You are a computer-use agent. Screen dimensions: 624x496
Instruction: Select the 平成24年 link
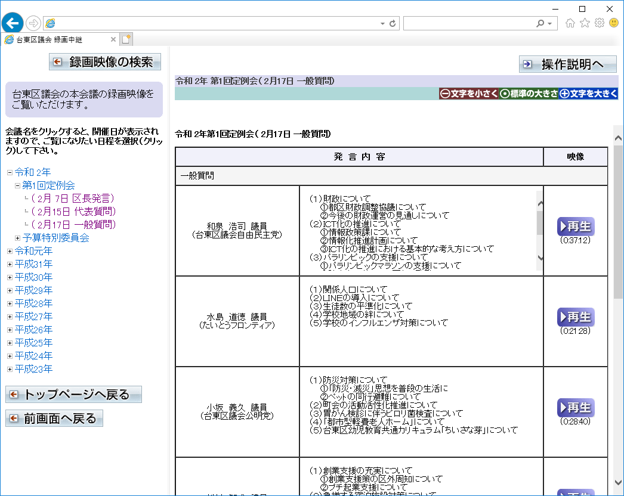[33, 355]
